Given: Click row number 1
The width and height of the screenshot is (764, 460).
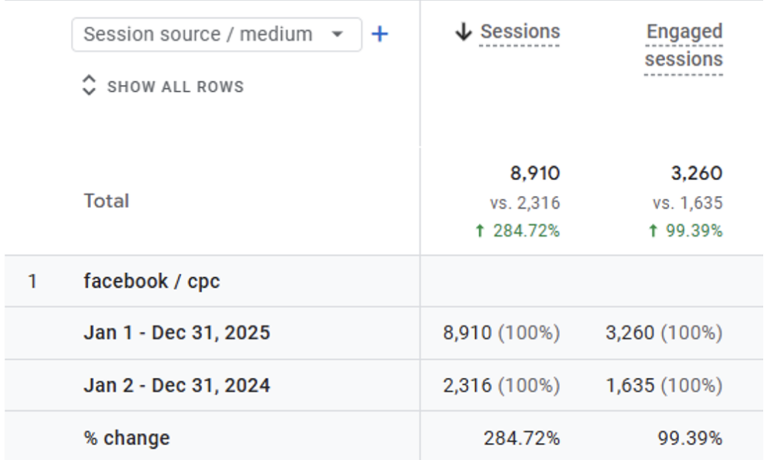Looking at the screenshot, I should coord(32,281).
